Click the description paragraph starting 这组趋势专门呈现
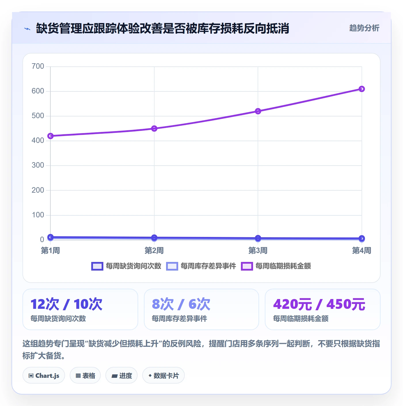Image resolution: width=403 pixels, height=406 pixels. pyautogui.click(x=201, y=350)
